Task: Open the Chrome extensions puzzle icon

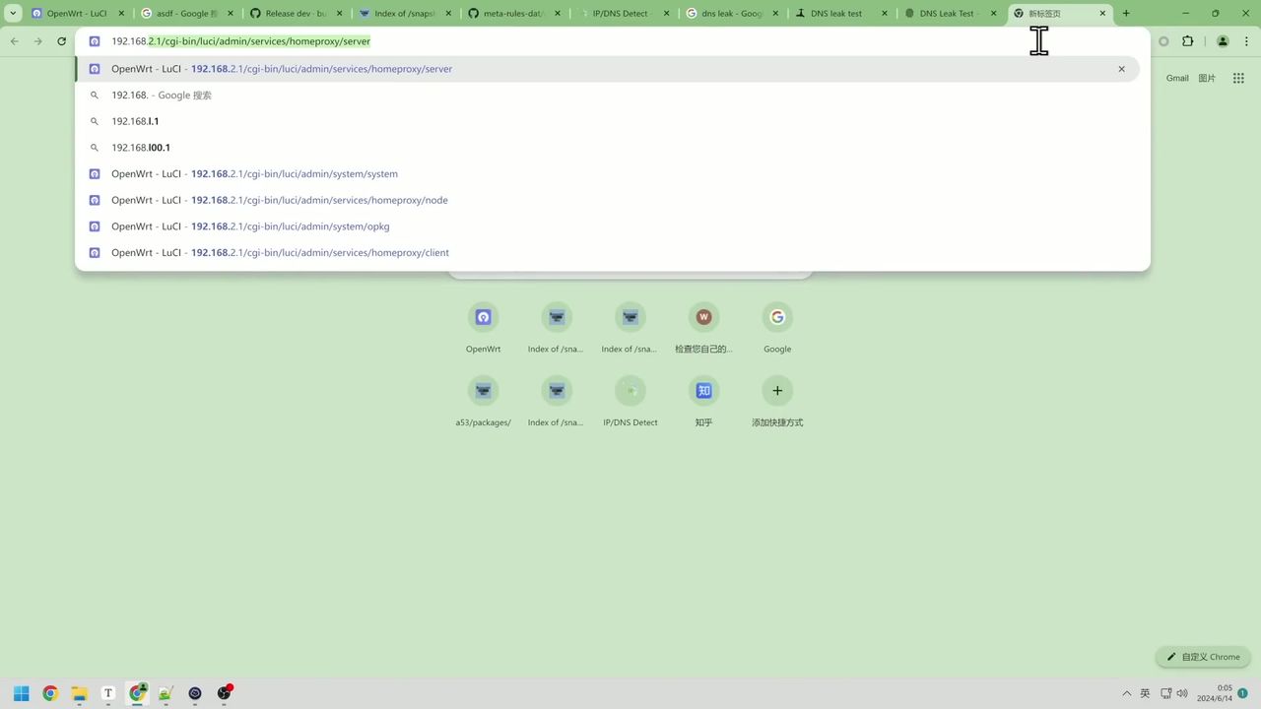Action: 1187,41
